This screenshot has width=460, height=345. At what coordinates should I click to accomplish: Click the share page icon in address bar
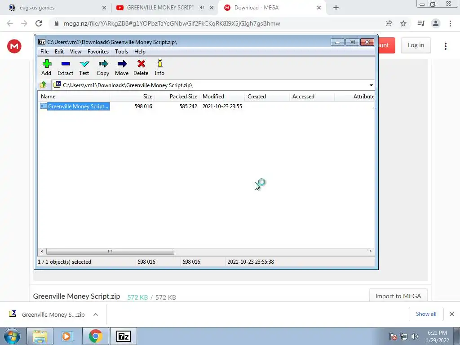389,23
